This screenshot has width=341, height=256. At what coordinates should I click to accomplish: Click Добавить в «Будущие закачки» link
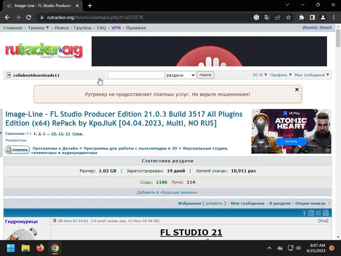pos(168,192)
